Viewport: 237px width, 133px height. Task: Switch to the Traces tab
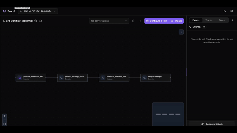coord(209,20)
